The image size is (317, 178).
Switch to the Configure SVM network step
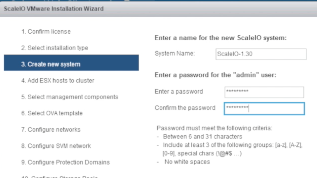56,146
